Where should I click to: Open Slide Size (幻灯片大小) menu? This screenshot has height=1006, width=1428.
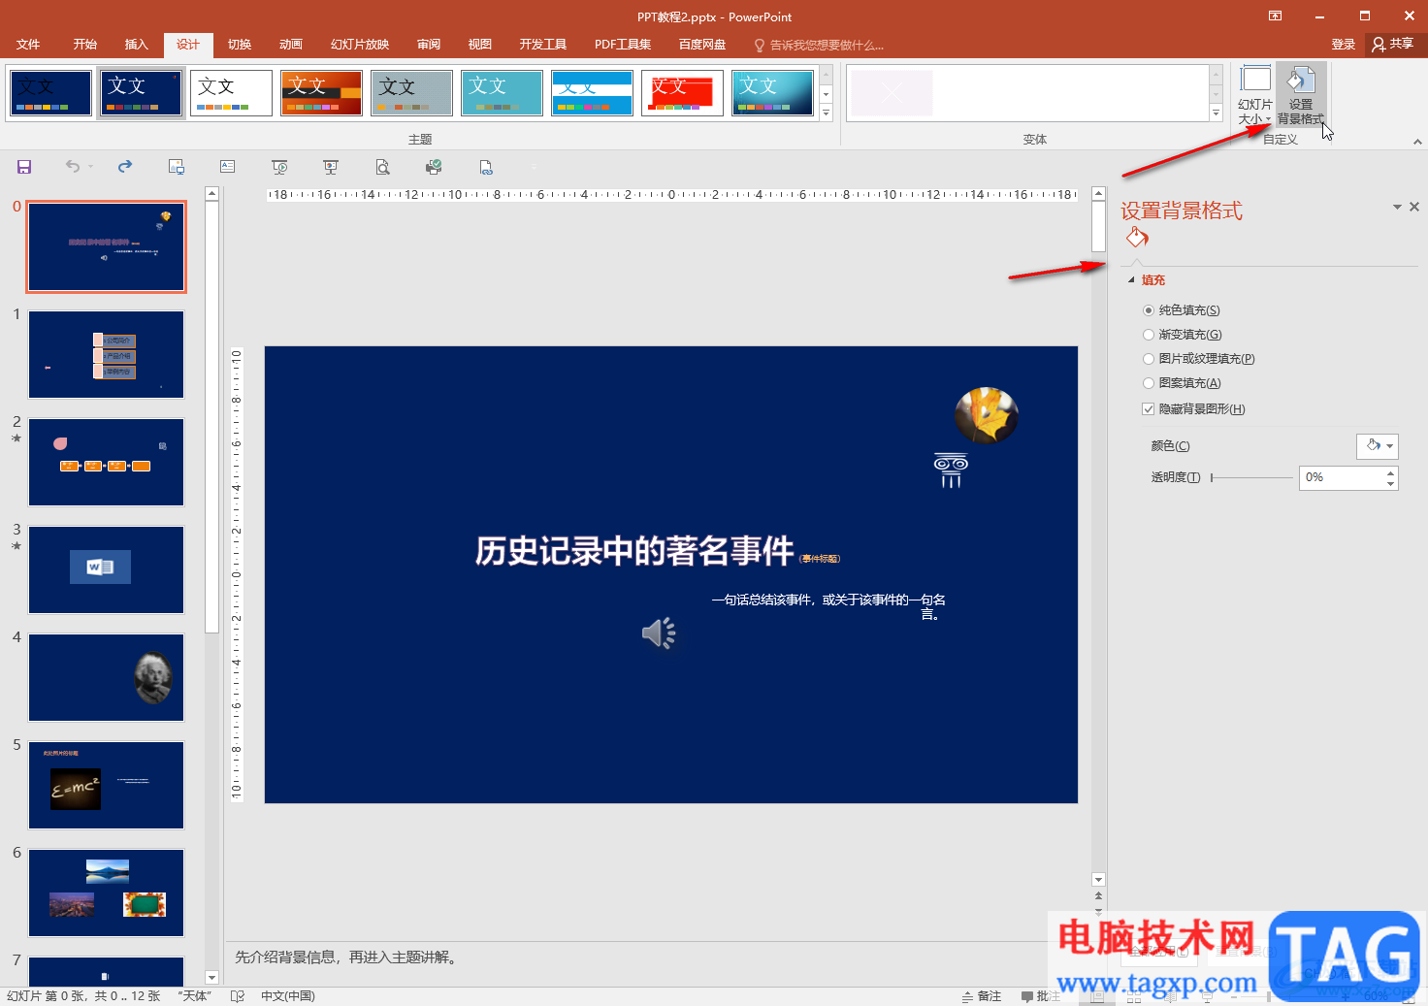tap(1255, 95)
